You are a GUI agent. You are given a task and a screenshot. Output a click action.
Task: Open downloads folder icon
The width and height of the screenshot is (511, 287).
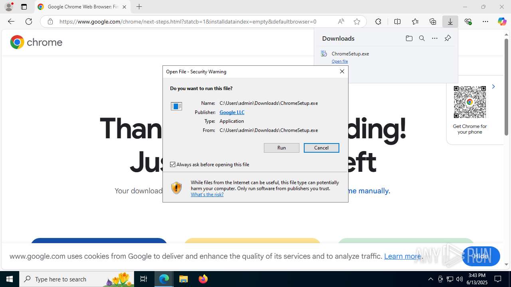[x=409, y=38]
